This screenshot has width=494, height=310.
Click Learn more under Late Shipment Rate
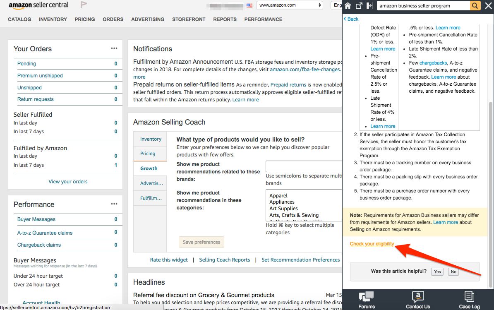click(383, 126)
